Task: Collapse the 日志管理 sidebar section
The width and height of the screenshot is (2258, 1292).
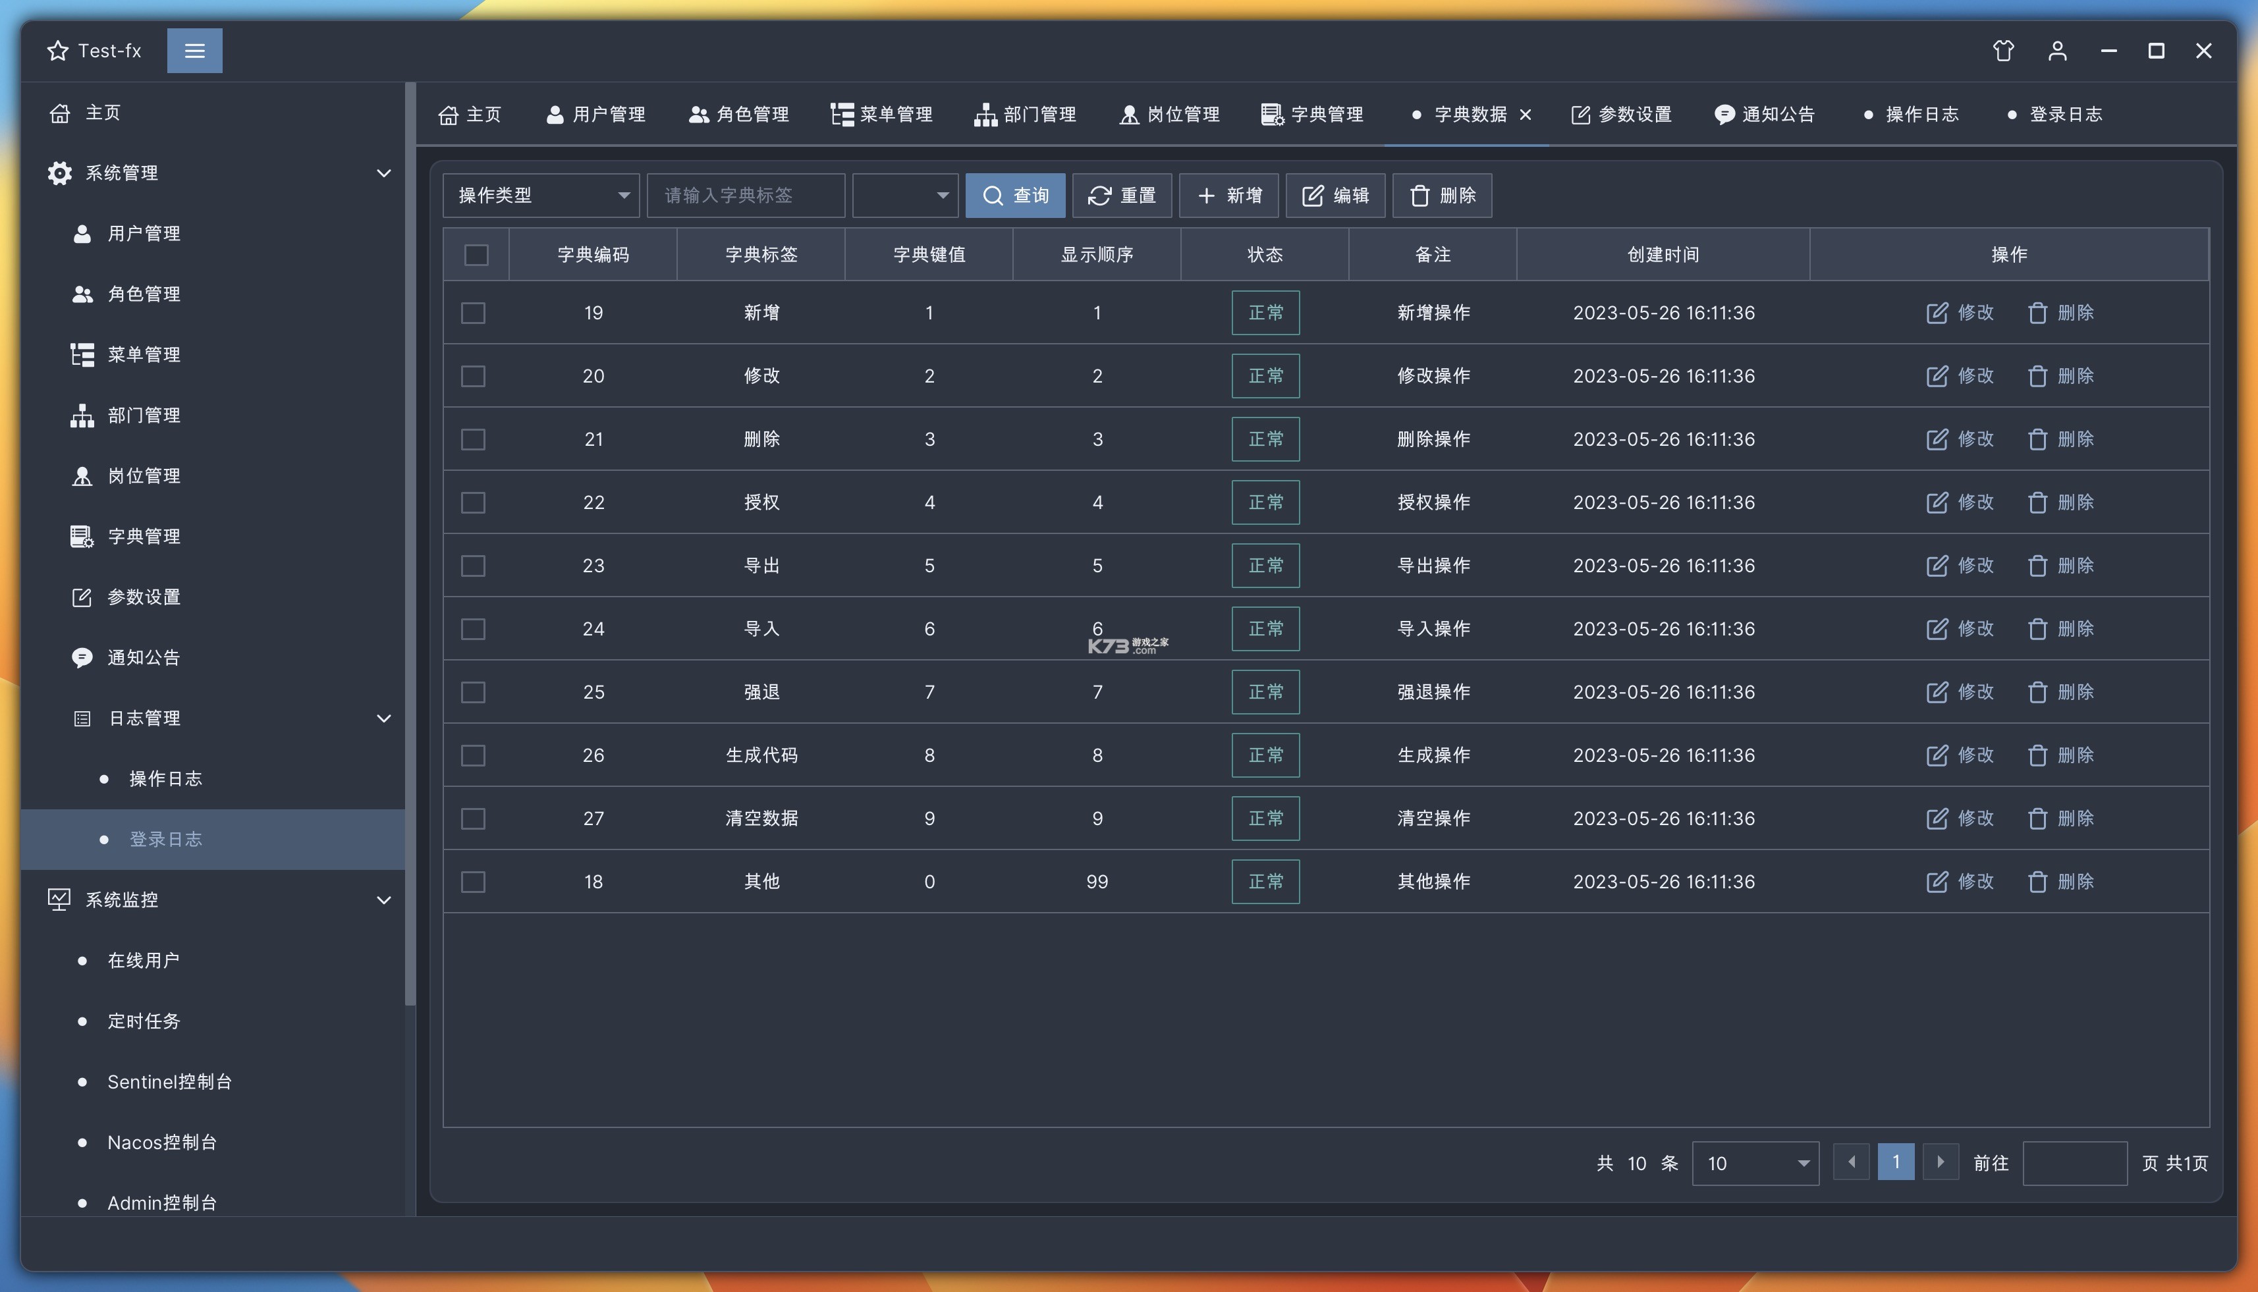Action: [383, 718]
